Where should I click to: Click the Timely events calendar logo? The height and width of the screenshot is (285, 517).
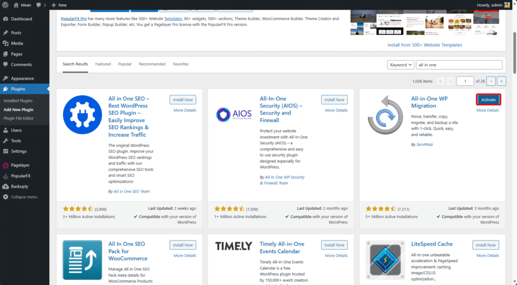click(233, 246)
